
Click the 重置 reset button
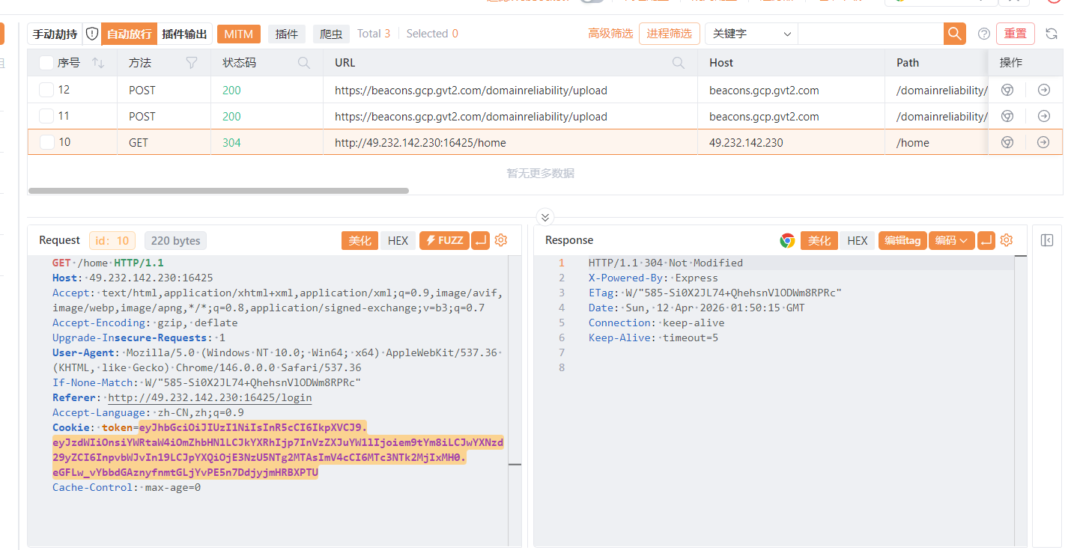(x=1016, y=34)
